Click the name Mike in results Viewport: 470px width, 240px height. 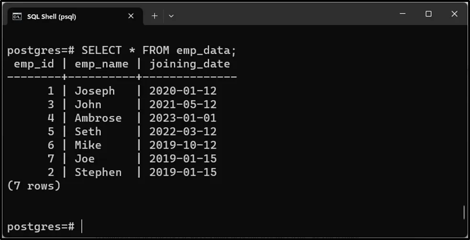pyautogui.click(x=88, y=145)
